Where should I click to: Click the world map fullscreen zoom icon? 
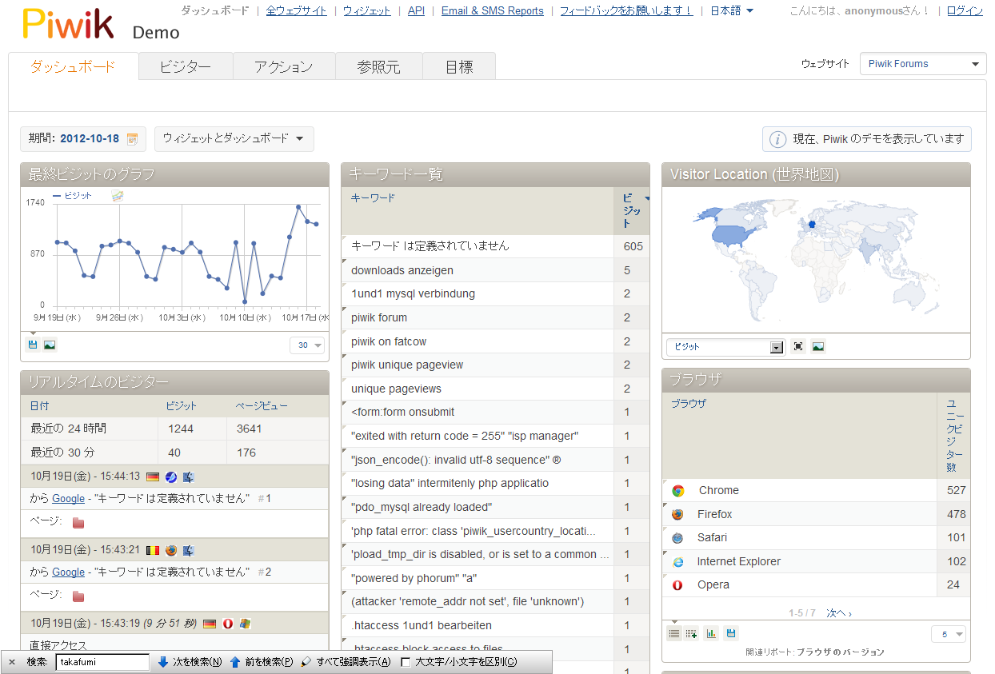point(797,346)
